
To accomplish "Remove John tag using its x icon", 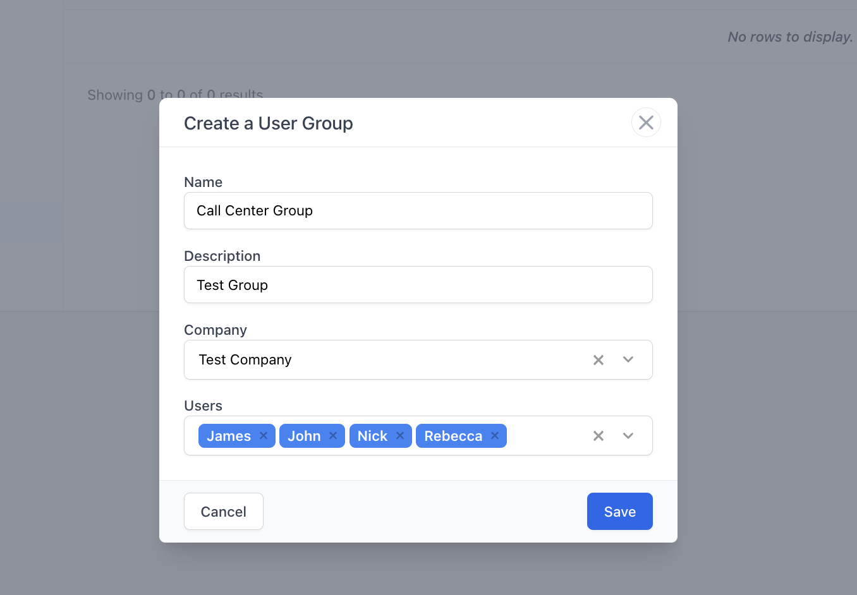I will 333,436.
